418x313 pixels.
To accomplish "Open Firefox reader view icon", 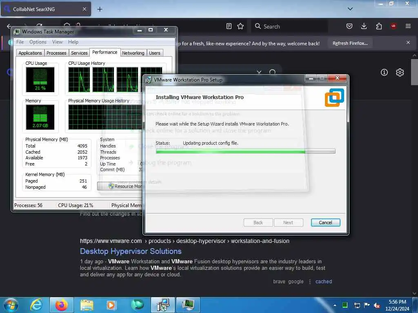I will pyautogui.click(x=229, y=26).
